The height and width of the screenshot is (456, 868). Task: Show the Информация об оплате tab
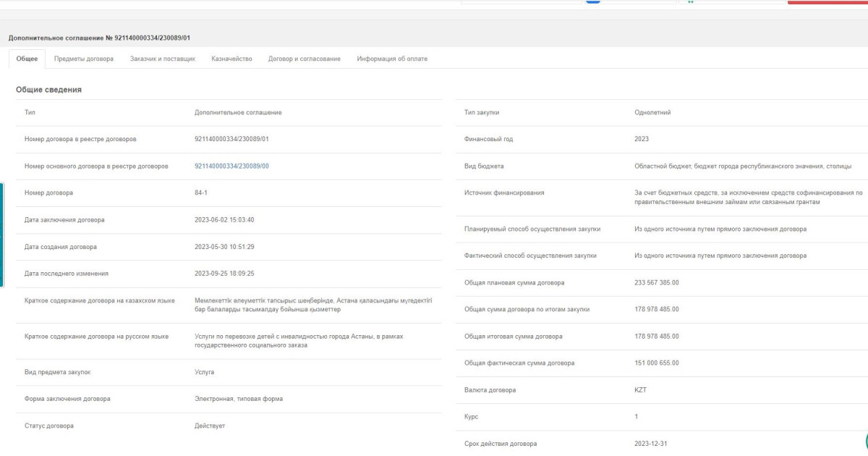[392, 59]
